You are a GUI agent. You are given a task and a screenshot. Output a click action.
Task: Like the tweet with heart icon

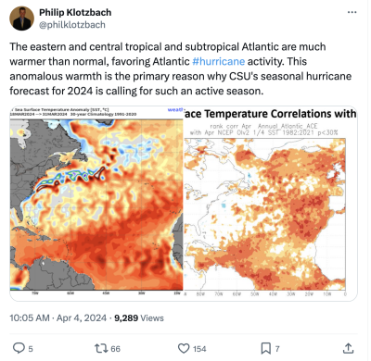coord(184,348)
